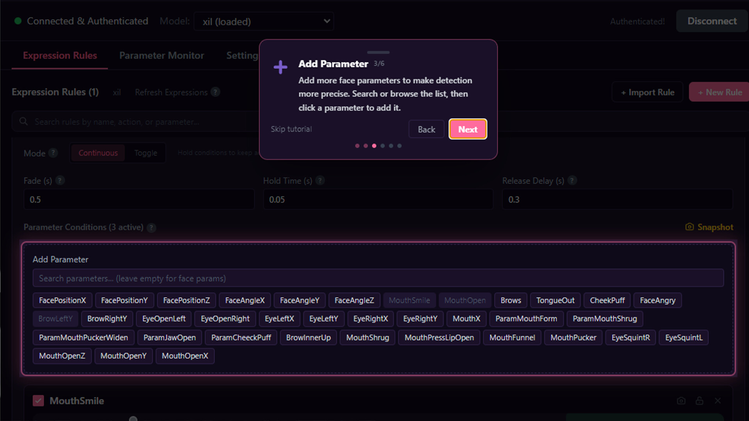Screen dimensions: 749x421
Task: Click the Mode help question mark icon
Action: (x=53, y=153)
